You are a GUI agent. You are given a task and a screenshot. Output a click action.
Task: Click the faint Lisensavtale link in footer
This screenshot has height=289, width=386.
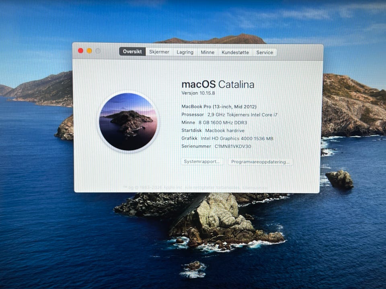(x=255, y=187)
